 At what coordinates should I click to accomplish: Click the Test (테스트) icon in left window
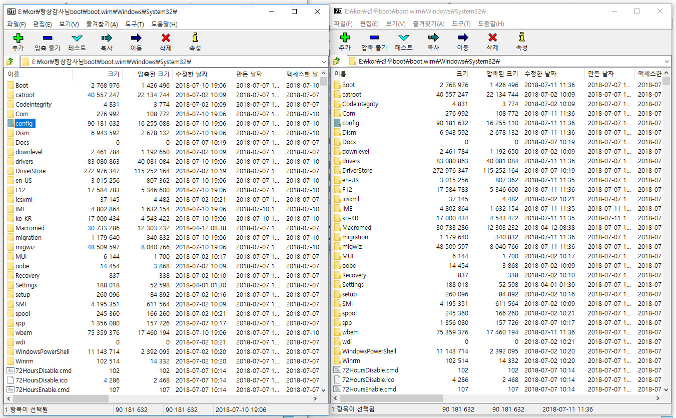pos(77,38)
